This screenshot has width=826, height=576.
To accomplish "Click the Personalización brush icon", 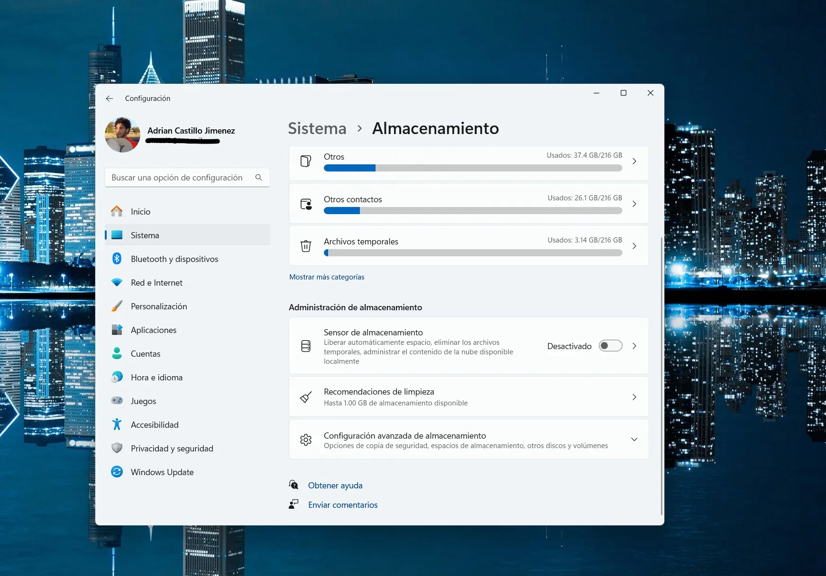I will 117,306.
